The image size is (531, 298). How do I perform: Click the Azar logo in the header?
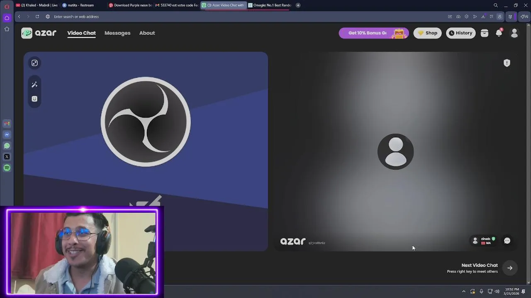pos(39,33)
